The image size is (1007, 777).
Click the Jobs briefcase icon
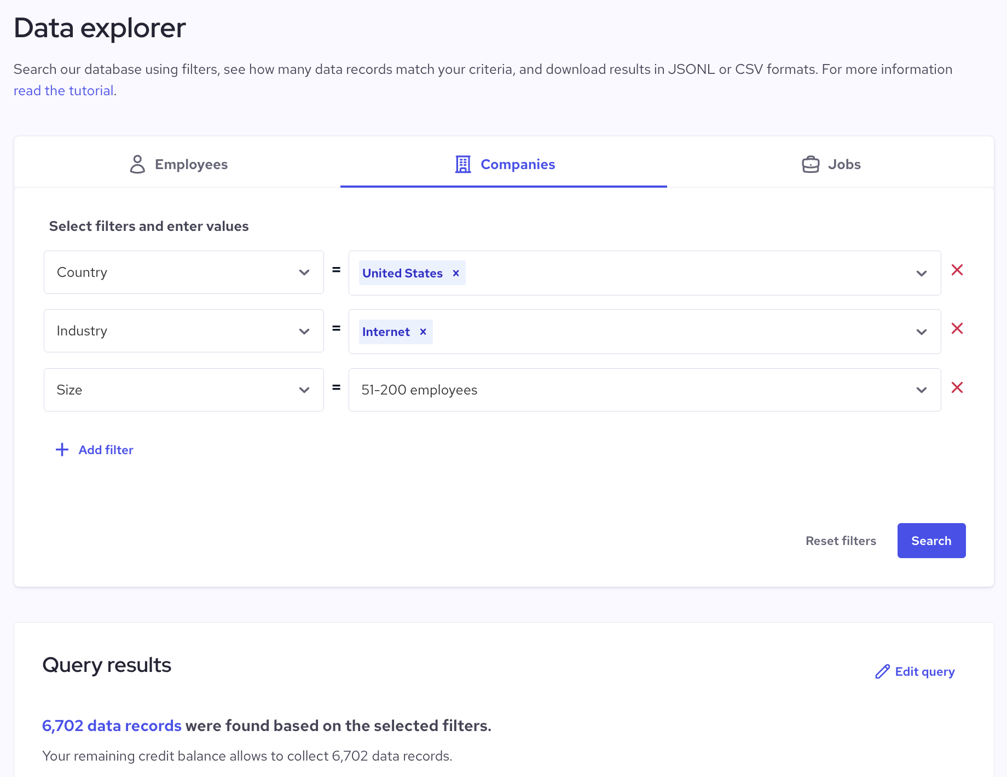[x=811, y=164]
